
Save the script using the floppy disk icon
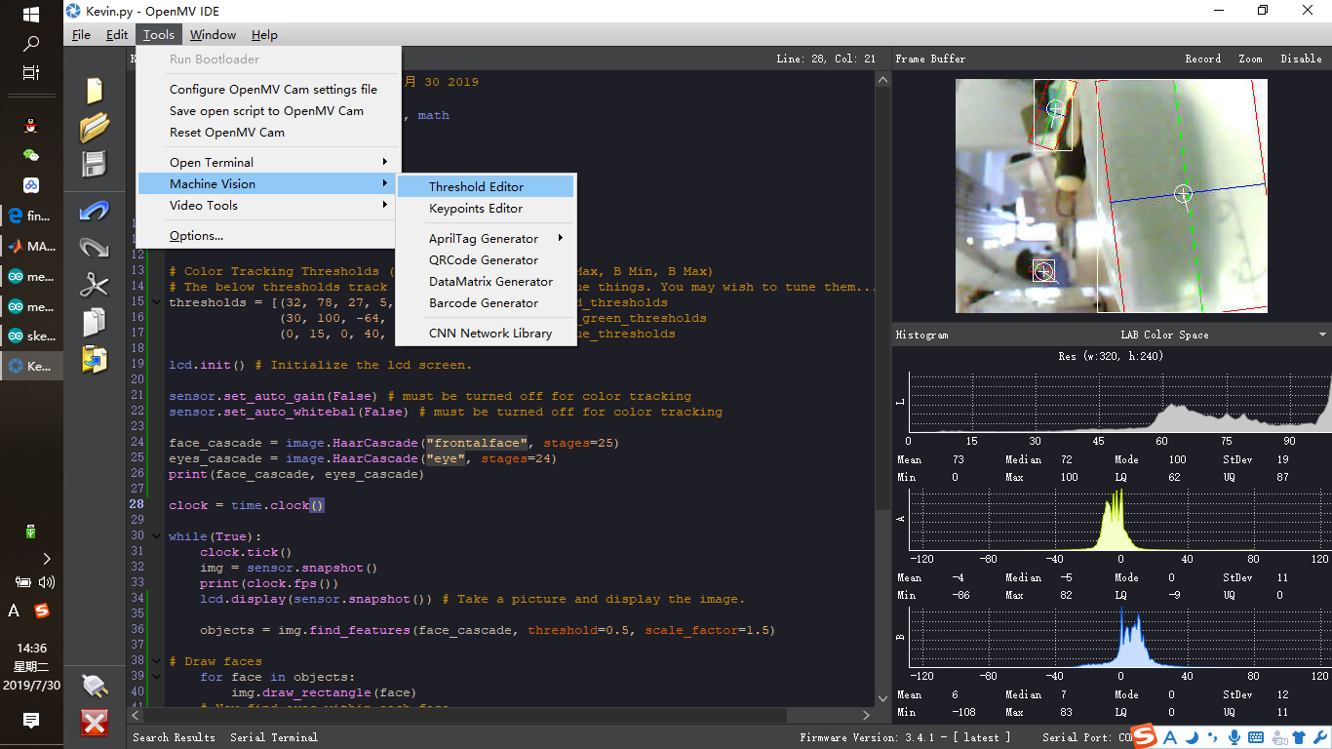(95, 164)
